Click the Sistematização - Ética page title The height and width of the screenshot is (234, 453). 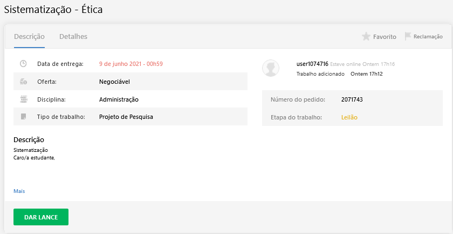(x=53, y=10)
